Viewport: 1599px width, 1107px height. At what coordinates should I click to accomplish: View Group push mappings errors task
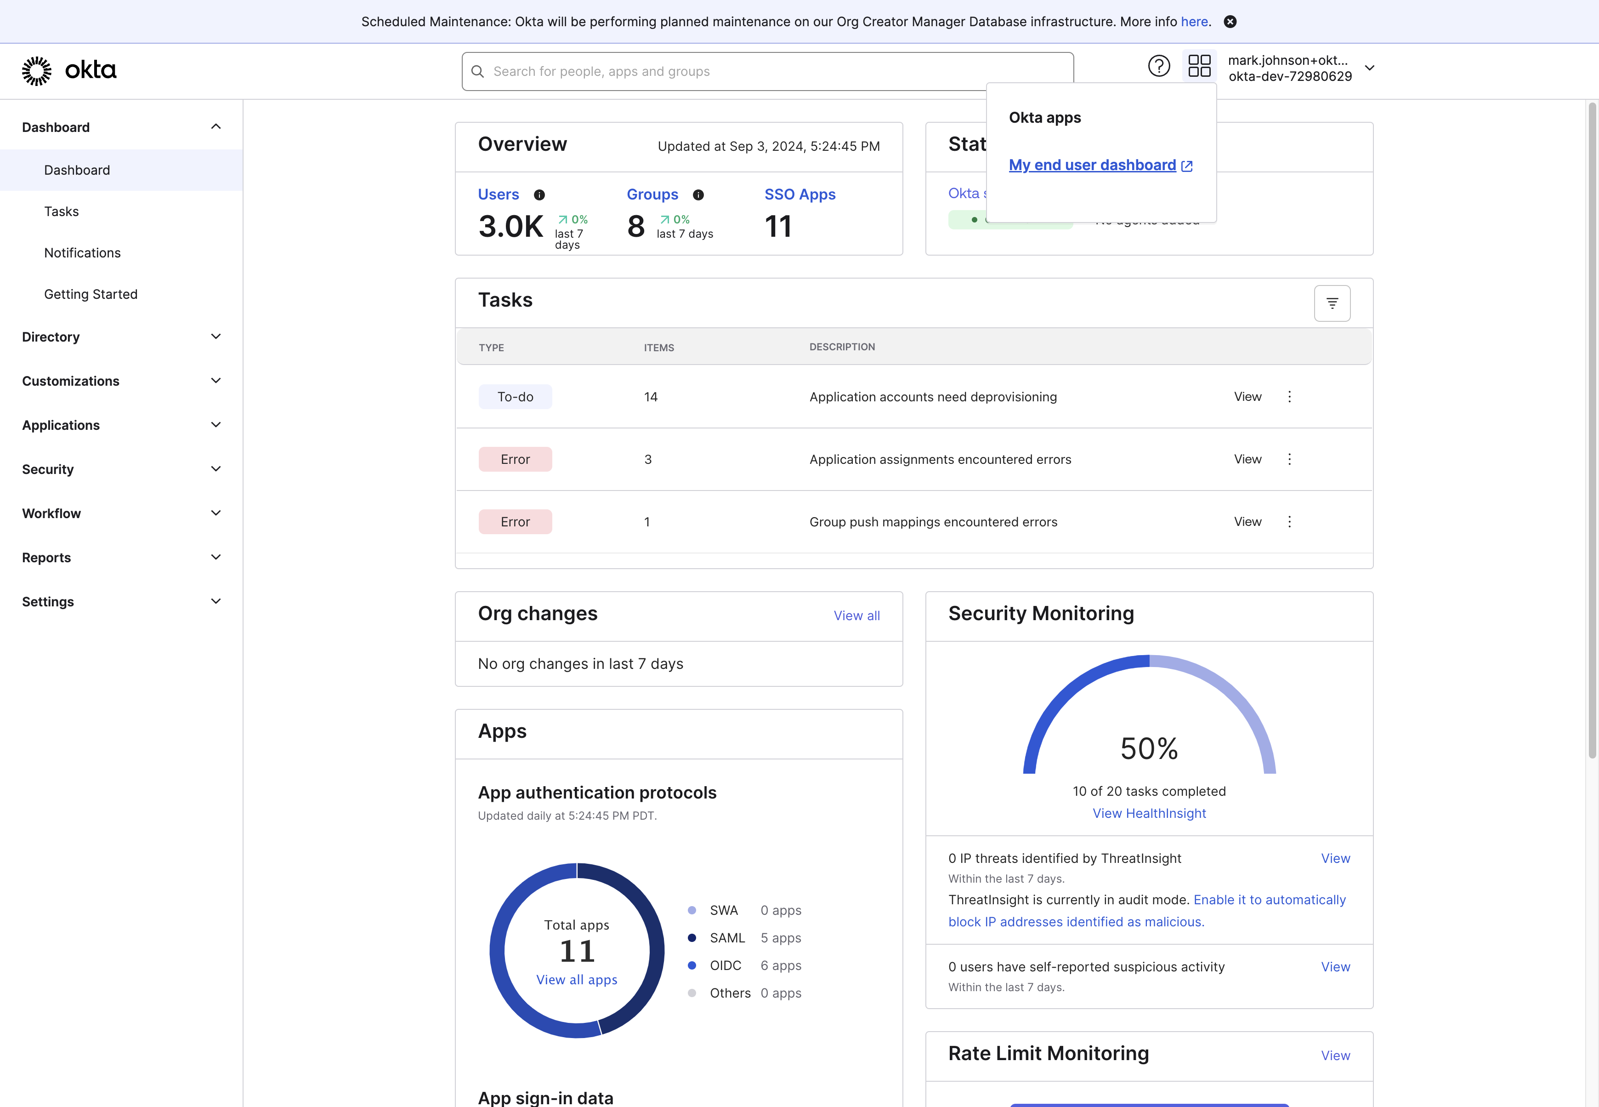pyautogui.click(x=1247, y=522)
